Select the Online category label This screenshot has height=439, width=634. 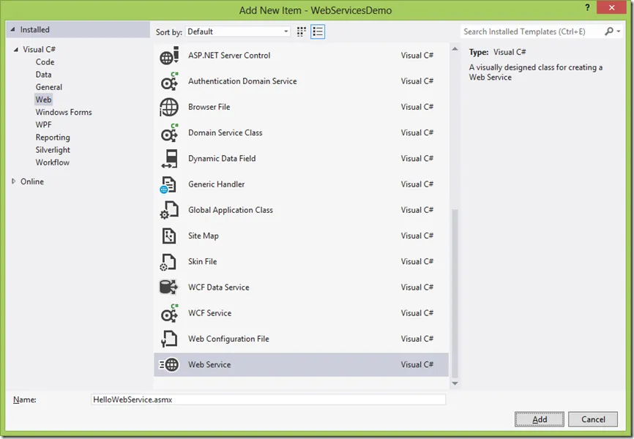(32, 181)
